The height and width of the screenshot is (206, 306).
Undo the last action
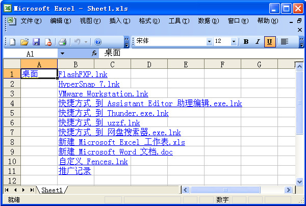(x=78, y=41)
